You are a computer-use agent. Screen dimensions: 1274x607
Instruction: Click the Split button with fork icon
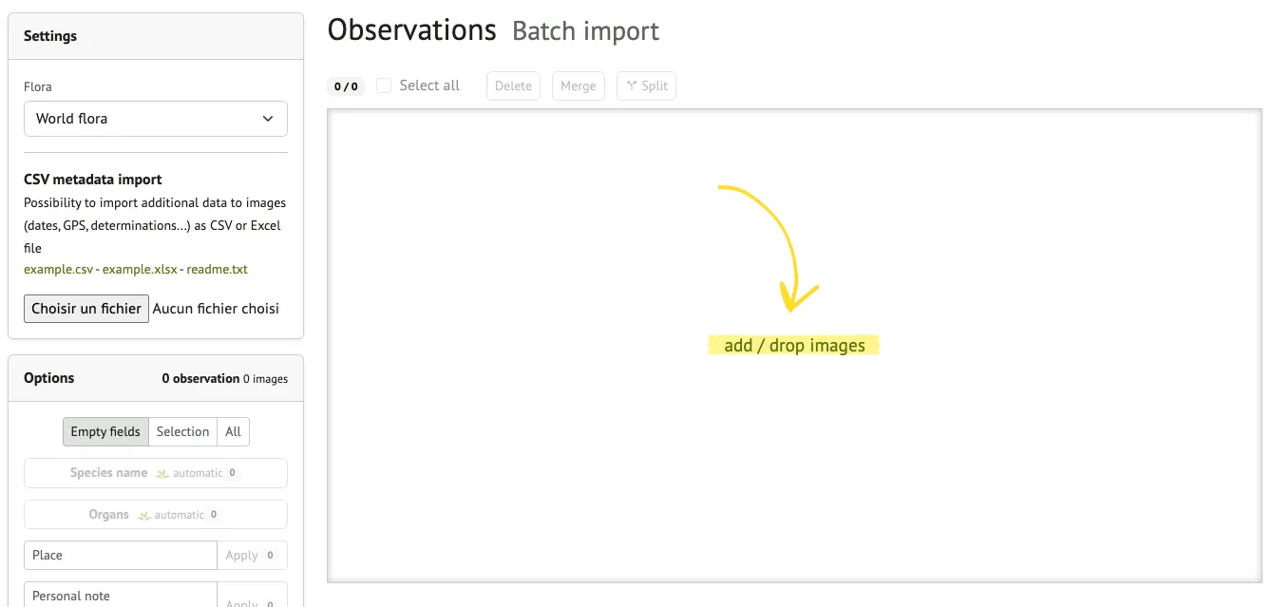click(646, 85)
